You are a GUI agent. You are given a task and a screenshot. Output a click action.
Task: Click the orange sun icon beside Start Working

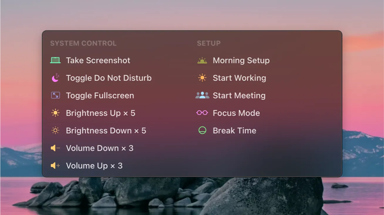202,78
